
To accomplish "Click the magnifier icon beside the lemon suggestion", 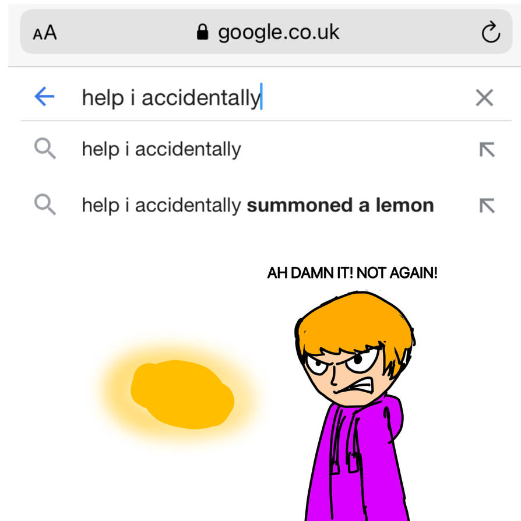I will pos(45,205).
